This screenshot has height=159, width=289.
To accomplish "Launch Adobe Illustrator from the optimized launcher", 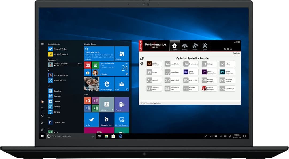I will tap(154, 64).
